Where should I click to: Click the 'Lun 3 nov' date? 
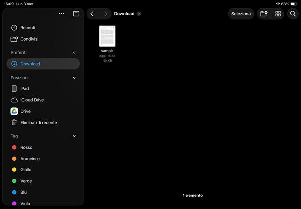coord(25,4)
